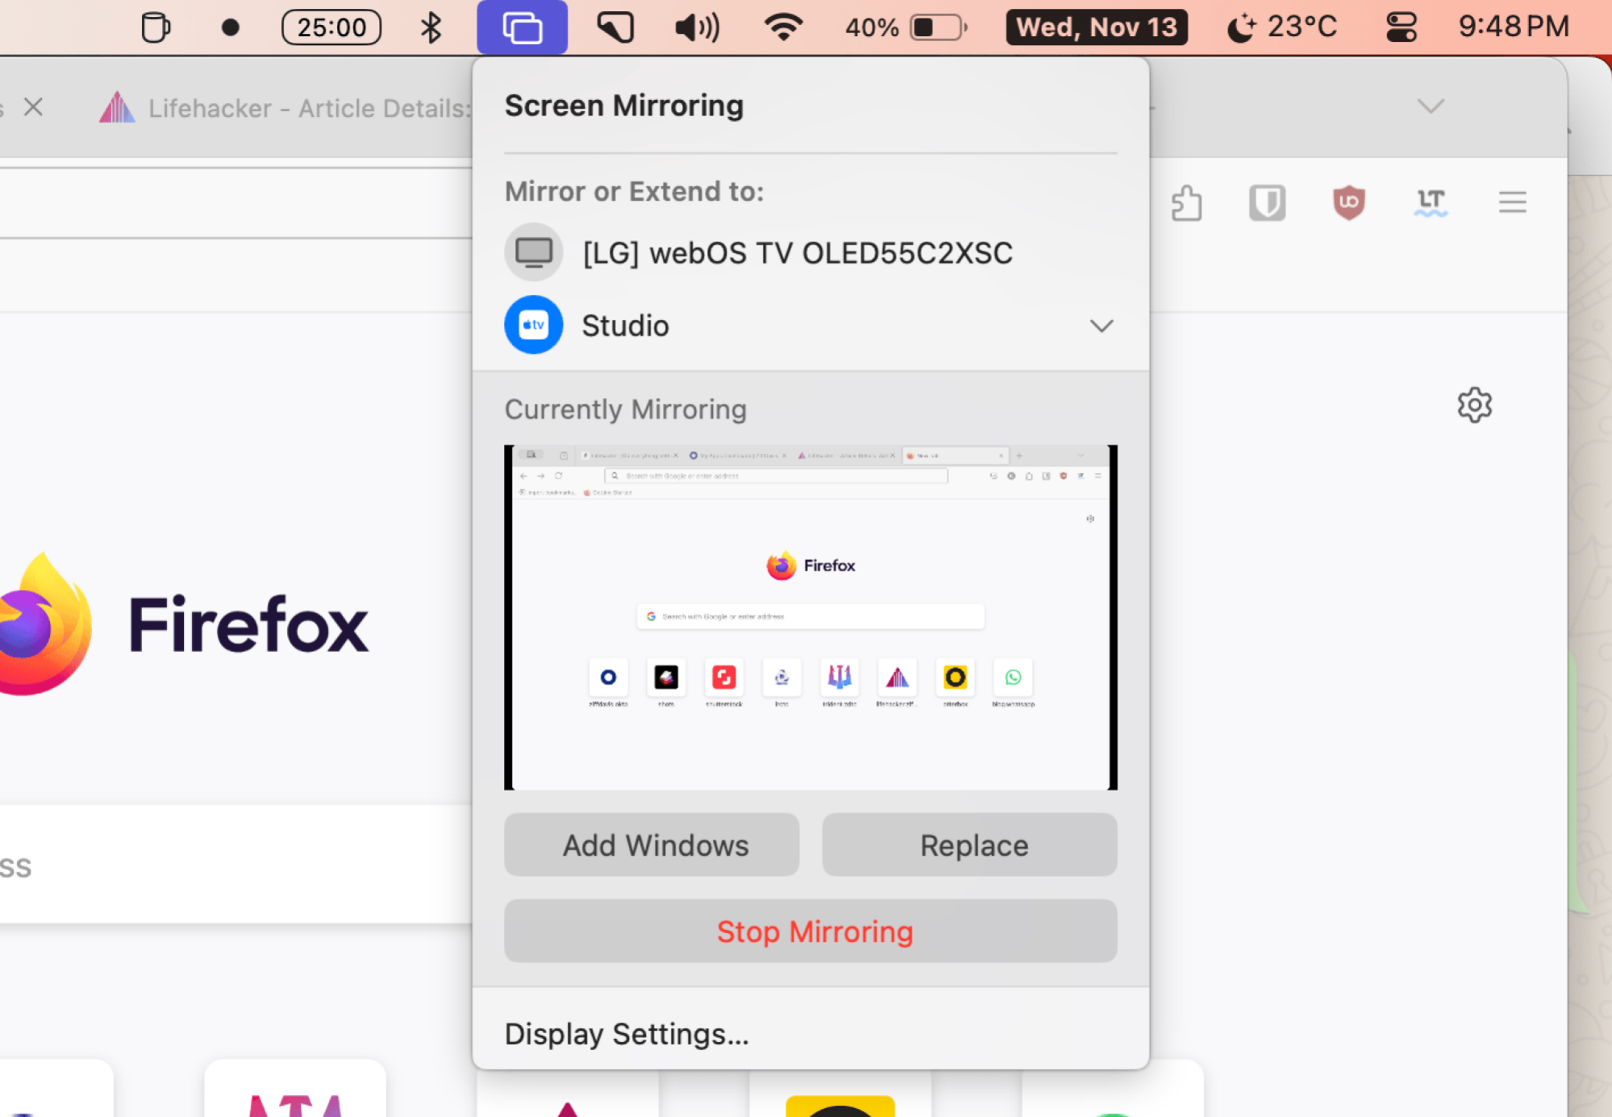This screenshot has width=1612, height=1117.
Task: Open Control Center toggles icon
Action: click(1402, 27)
